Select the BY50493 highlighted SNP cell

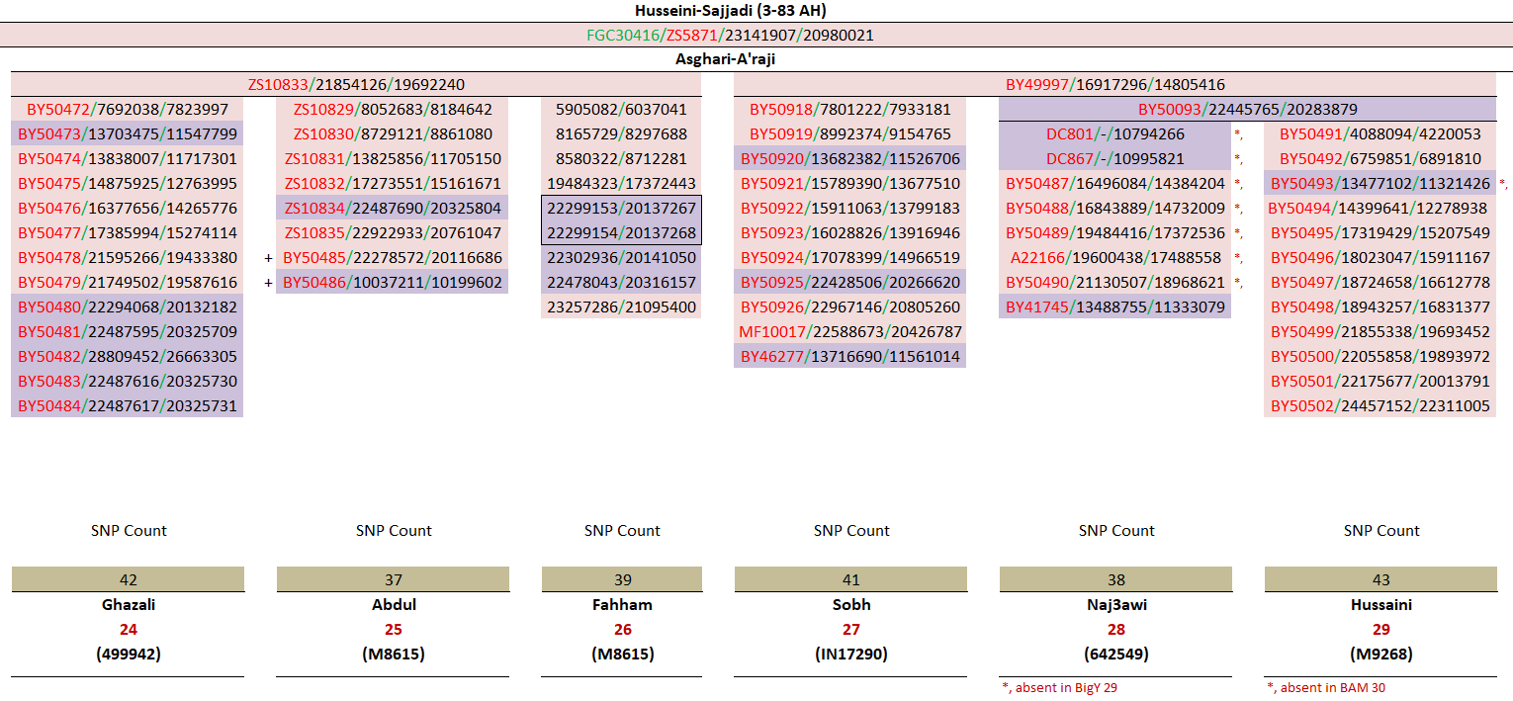(1379, 183)
